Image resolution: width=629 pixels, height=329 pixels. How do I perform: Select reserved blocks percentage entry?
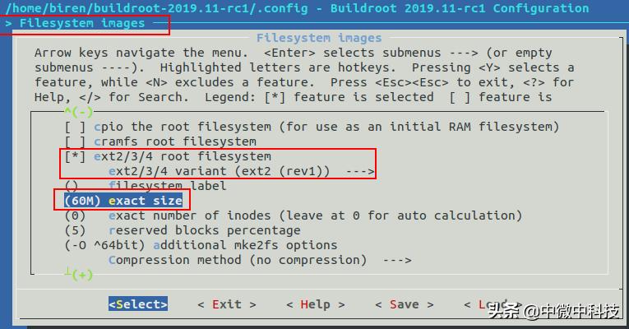pyautogui.click(x=183, y=230)
